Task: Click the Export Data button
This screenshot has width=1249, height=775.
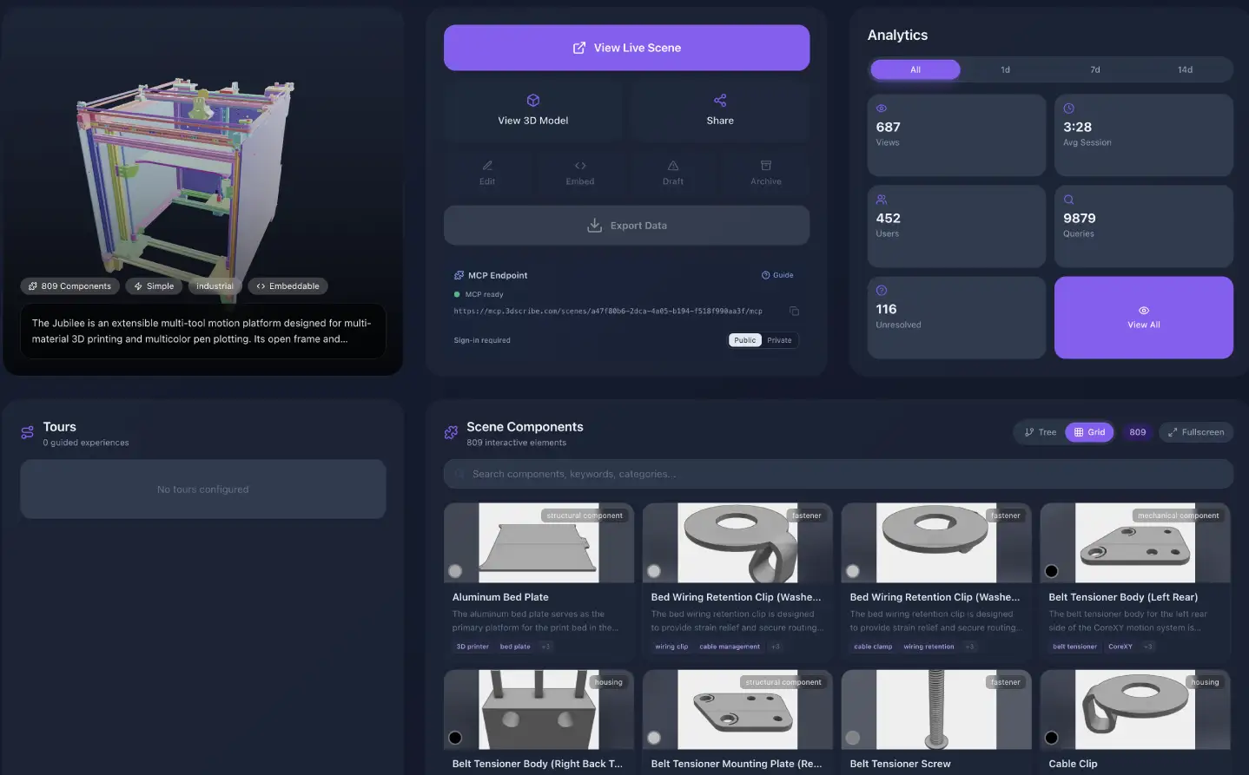Action: point(626,226)
